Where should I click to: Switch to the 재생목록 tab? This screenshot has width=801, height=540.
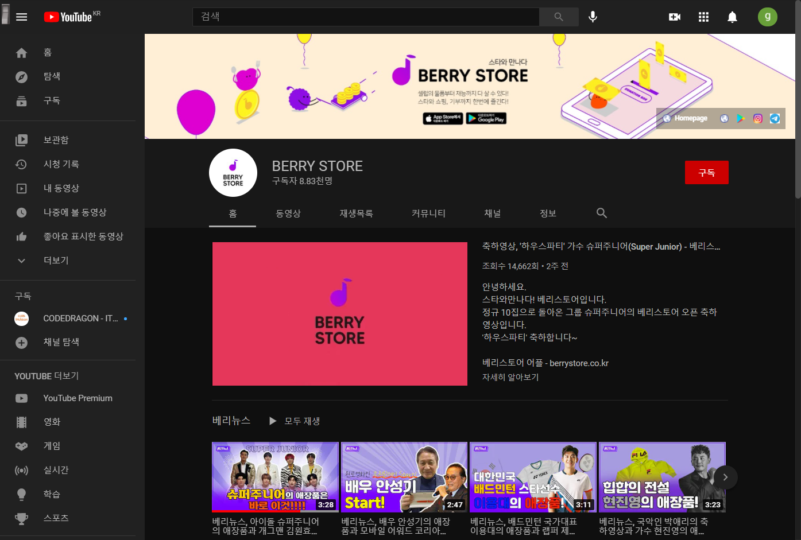[x=357, y=213]
